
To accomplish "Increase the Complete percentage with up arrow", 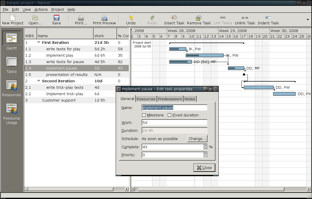I will pyautogui.click(x=205, y=145).
